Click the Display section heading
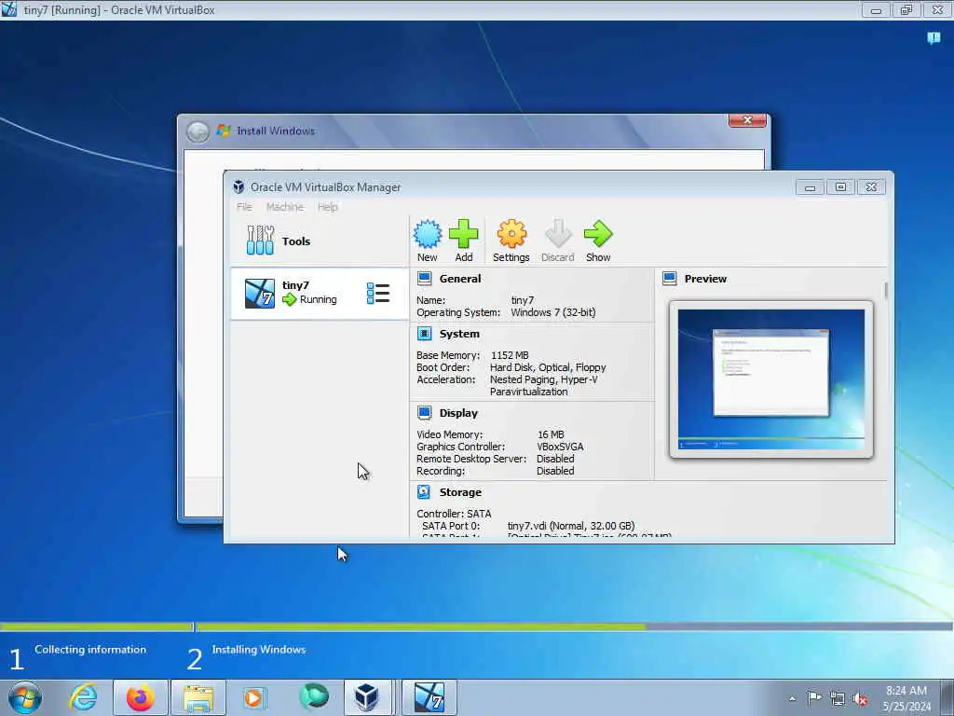The width and height of the screenshot is (954, 716). (x=458, y=413)
